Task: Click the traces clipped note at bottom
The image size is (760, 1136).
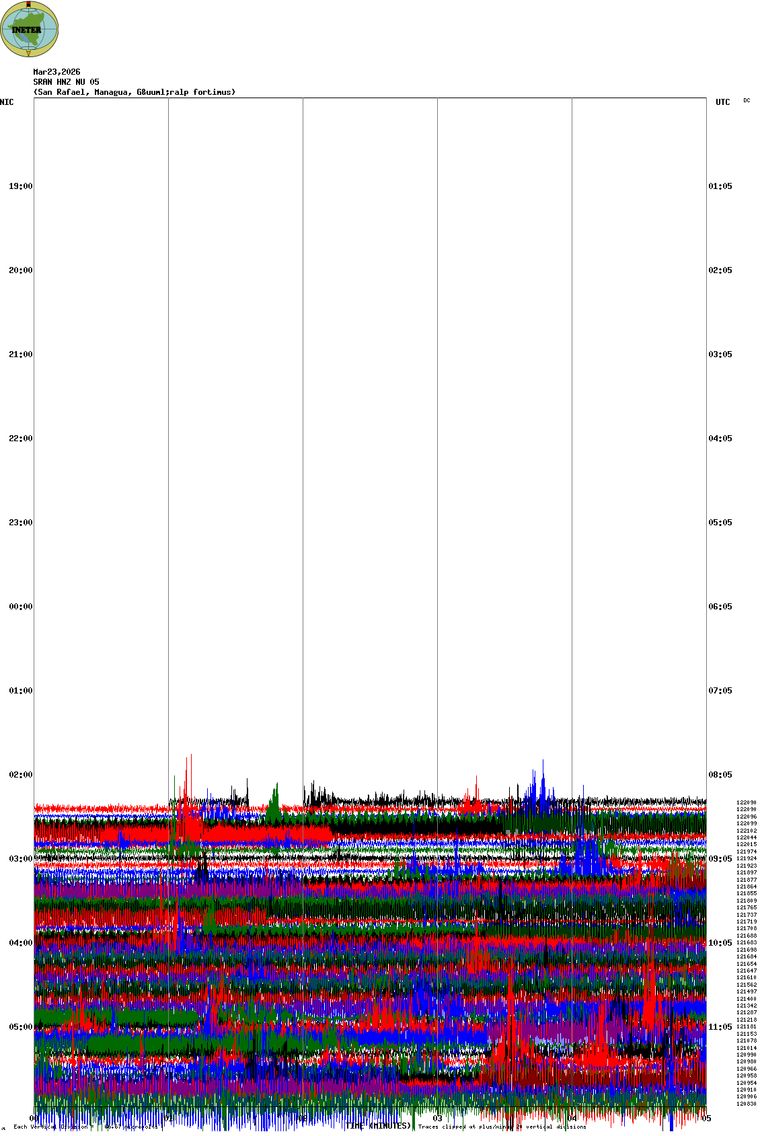Action: pos(502,1127)
